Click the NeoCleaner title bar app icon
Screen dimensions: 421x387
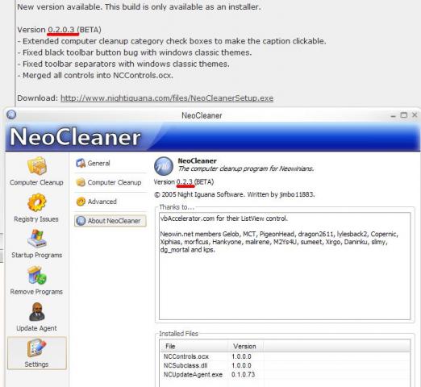click(11, 114)
